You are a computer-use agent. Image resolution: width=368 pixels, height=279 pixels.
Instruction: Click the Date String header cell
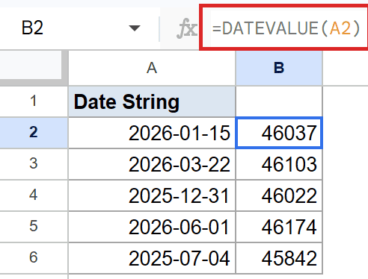[x=152, y=101]
